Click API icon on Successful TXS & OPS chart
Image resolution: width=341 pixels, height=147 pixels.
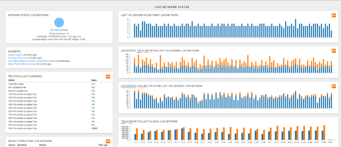334,51
